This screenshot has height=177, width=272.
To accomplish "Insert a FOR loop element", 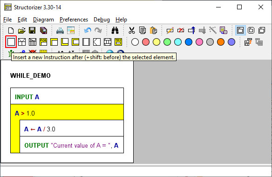I will pos(43,42).
